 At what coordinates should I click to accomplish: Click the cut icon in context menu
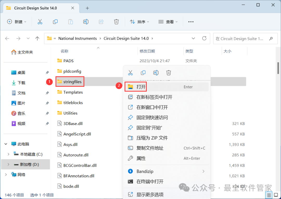coord(131,73)
